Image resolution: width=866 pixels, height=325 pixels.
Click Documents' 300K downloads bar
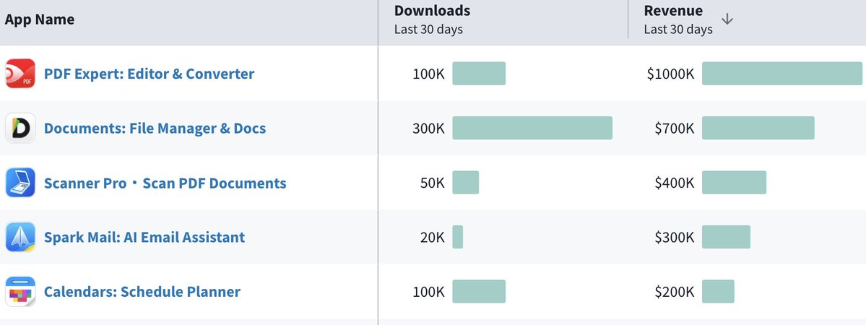click(532, 129)
